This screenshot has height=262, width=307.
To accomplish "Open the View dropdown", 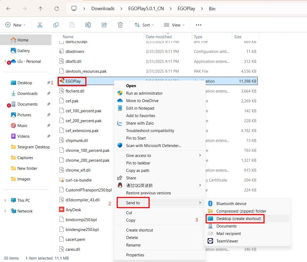I will [x=174, y=25].
